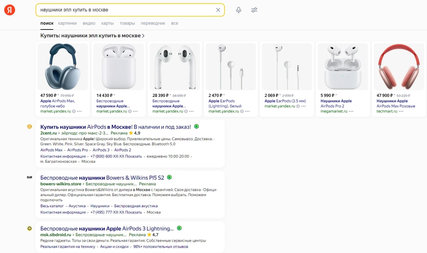
Task: Open pink AirPods Max product image
Action: 399,66
